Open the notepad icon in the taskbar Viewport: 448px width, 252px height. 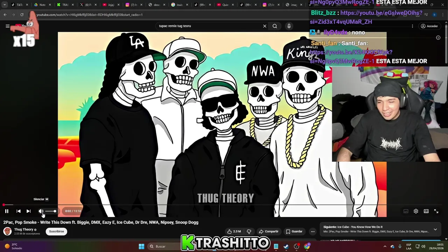point(276,246)
